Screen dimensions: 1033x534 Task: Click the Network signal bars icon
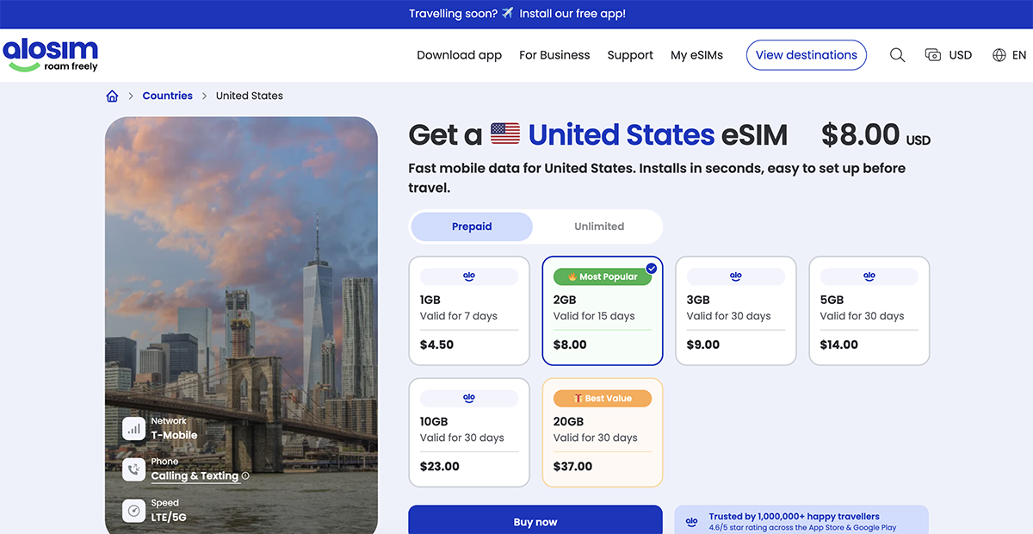click(x=133, y=428)
